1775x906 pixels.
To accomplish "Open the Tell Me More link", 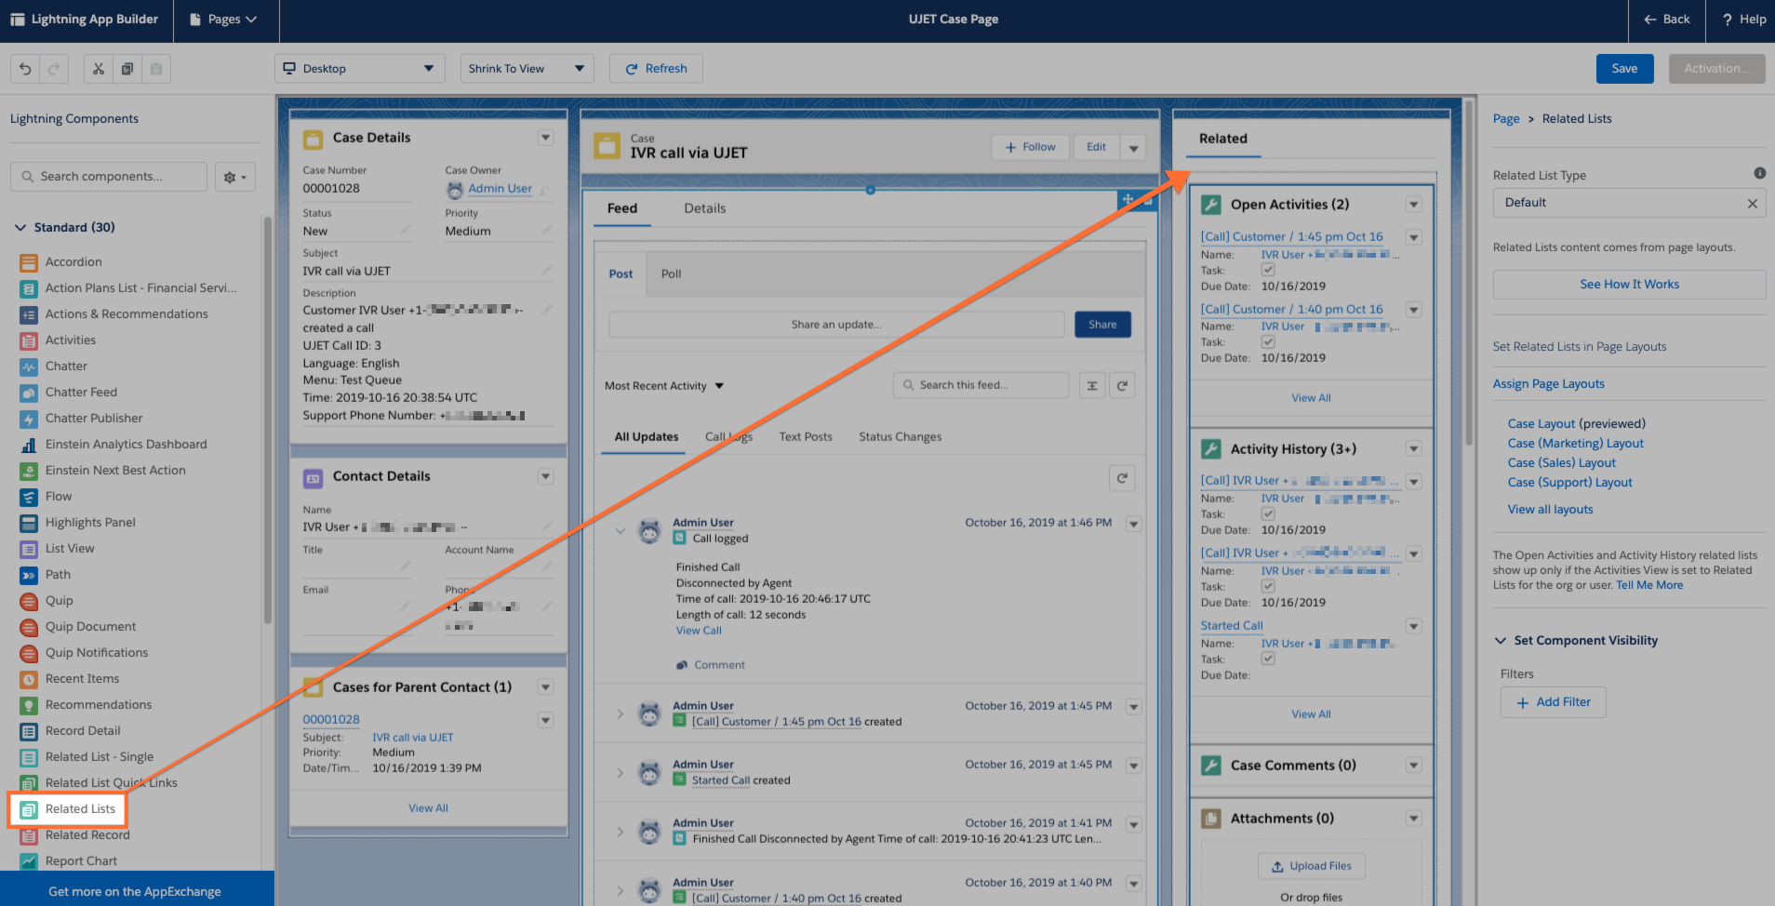I will tap(1649, 586).
